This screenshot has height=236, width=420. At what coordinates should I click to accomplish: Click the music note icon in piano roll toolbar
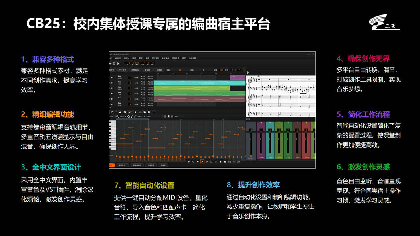(x=132, y=116)
